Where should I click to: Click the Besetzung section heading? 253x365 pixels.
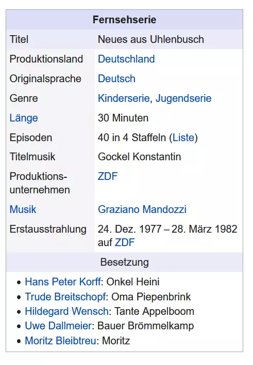point(124,262)
